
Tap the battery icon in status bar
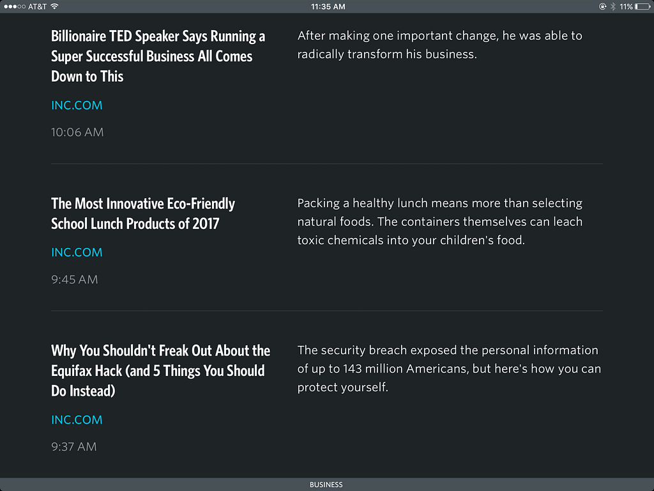point(643,6)
